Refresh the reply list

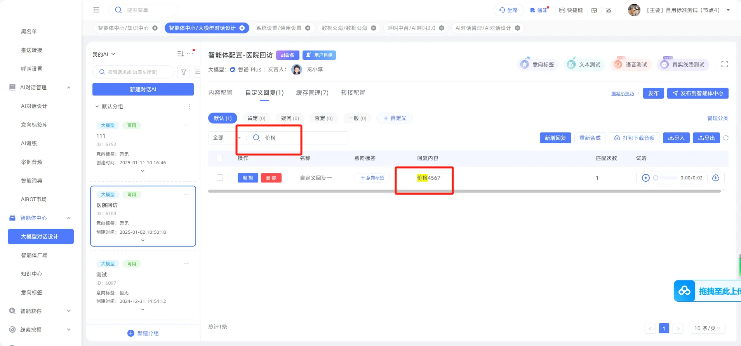click(x=726, y=138)
